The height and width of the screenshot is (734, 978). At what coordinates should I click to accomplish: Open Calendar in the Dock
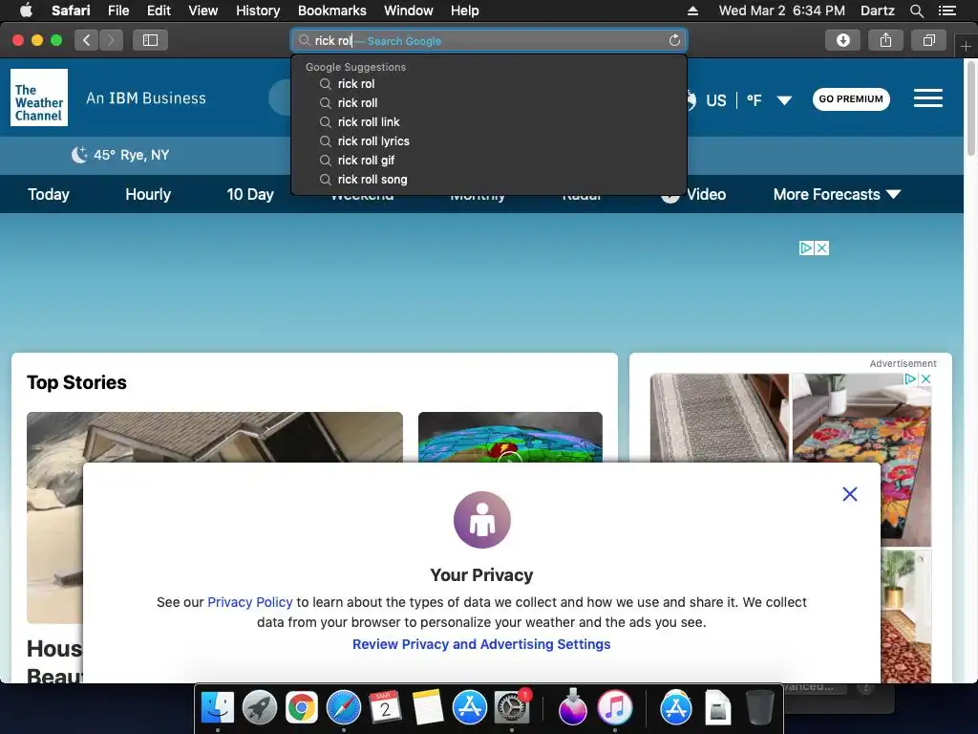[385, 708]
